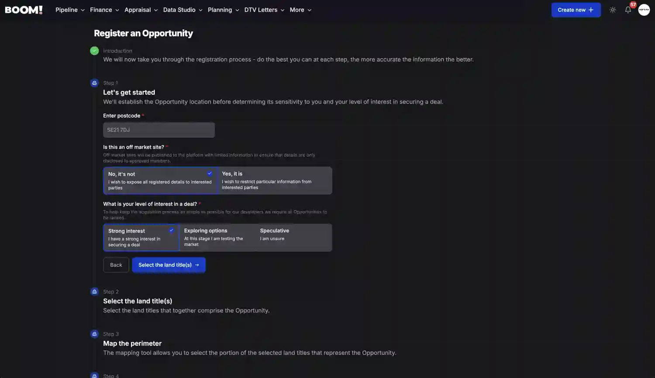The width and height of the screenshot is (655, 378).
Task: Open the user profile avatar
Action: 644,10
